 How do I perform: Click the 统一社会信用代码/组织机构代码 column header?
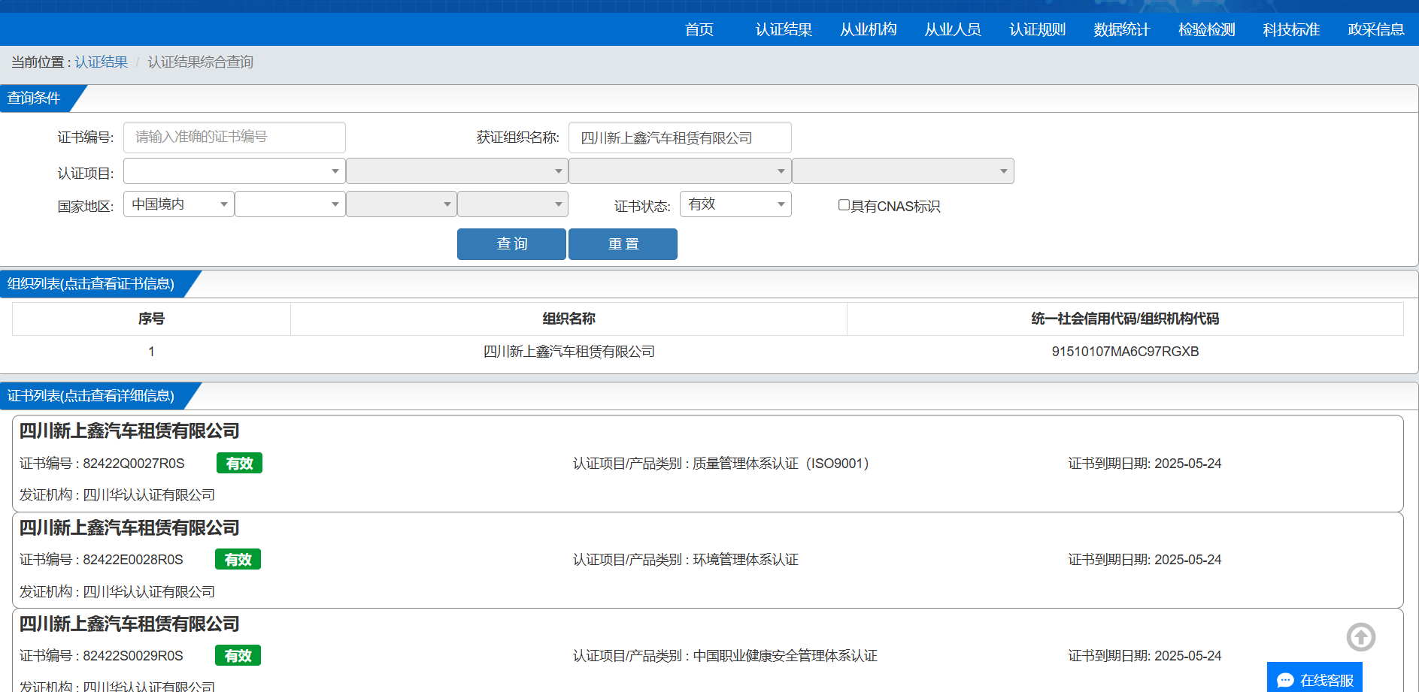click(1125, 319)
